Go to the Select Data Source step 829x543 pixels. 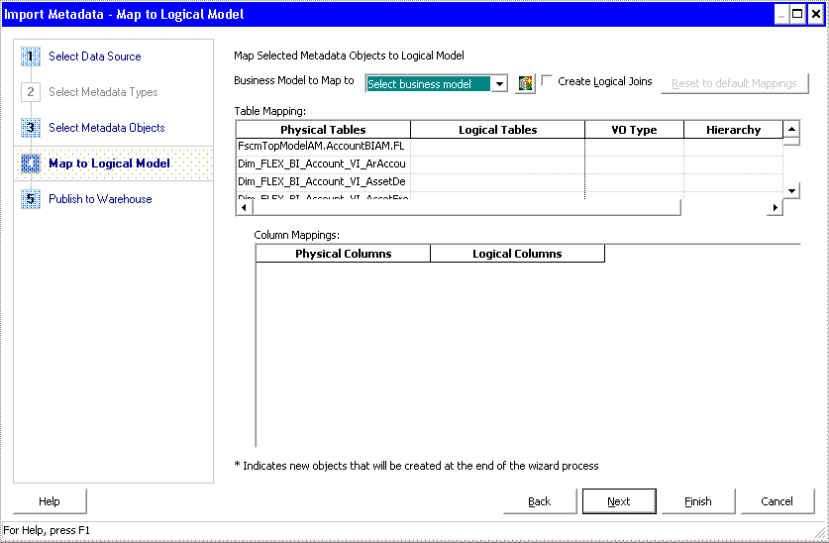(95, 56)
